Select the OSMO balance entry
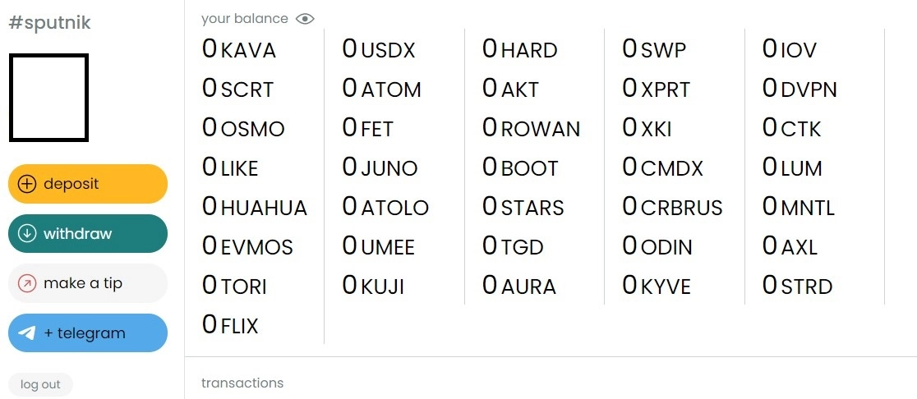Image resolution: width=917 pixels, height=399 pixels. [243, 128]
